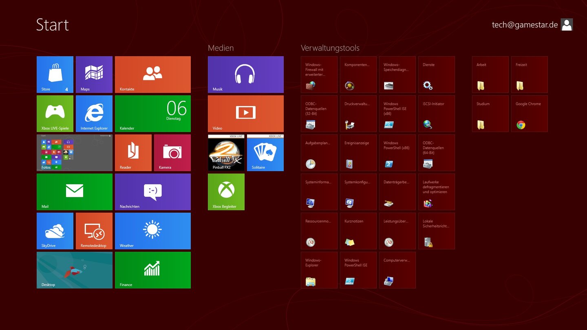Viewport: 587px width, 330px height.
Task: Open ODBC-Datenquellen (64-Bit) tile
Action: tap(437, 153)
